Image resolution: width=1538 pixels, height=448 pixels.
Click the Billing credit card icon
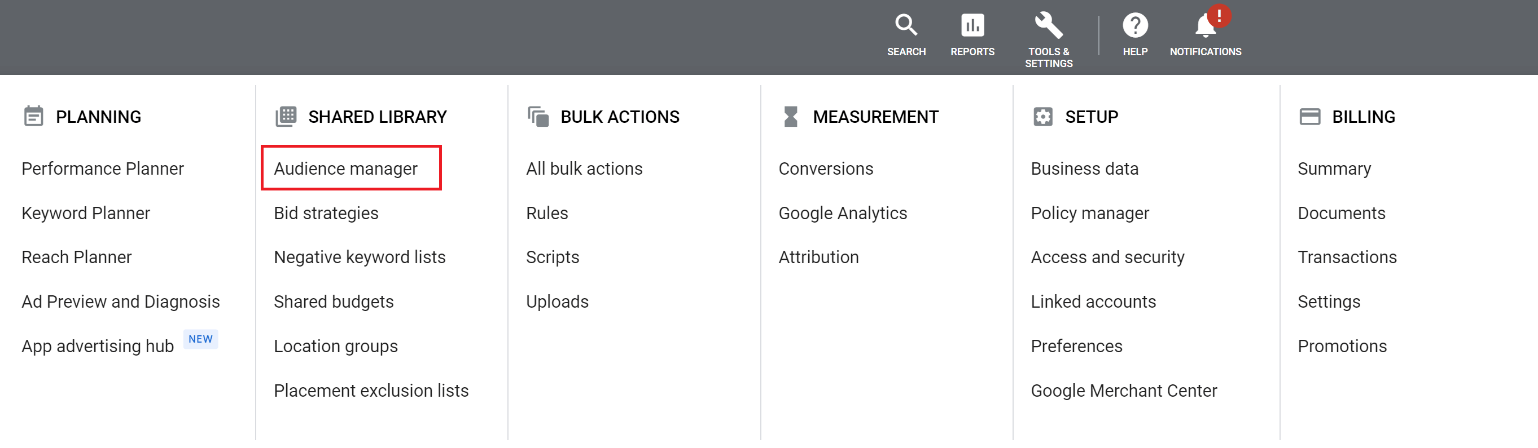(x=1309, y=116)
